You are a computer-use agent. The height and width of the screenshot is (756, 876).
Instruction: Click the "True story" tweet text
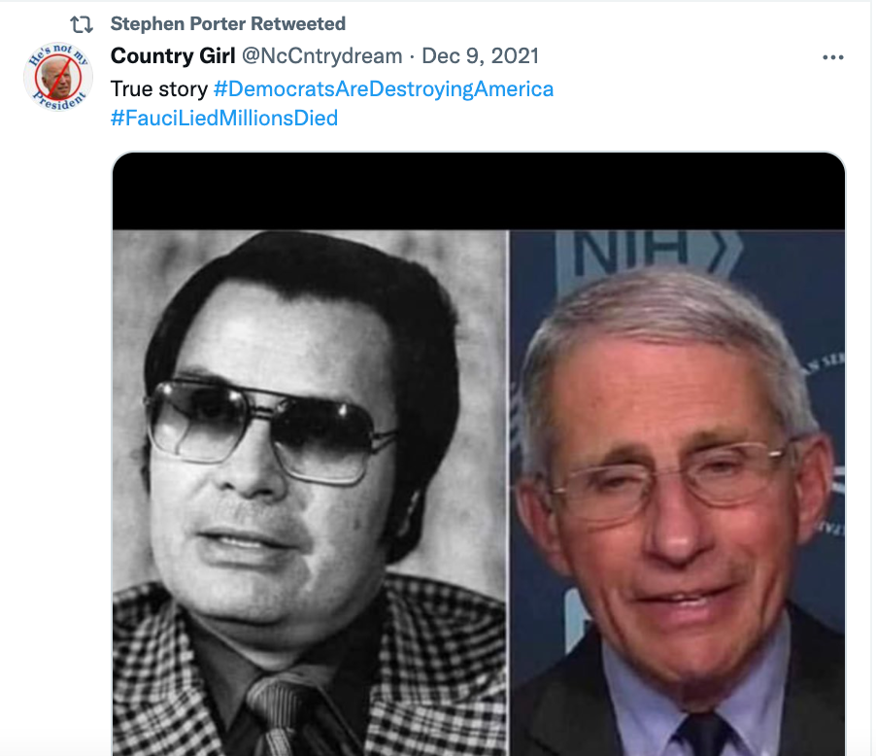point(159,88)
